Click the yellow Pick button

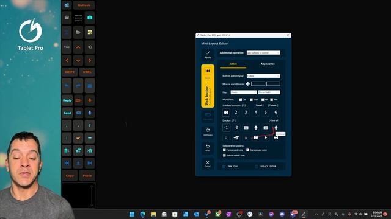[x=208, y=86]
